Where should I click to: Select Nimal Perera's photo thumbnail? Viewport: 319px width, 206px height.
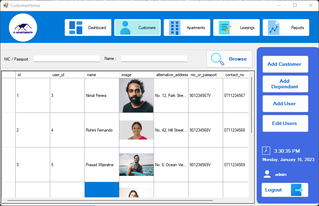136,95
